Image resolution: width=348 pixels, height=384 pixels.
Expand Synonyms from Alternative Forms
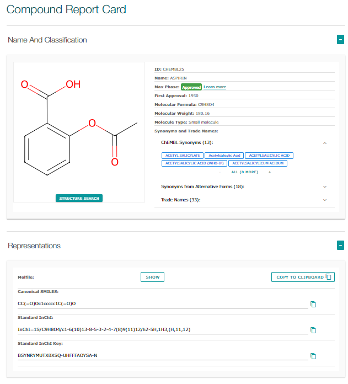pos(325,186)
